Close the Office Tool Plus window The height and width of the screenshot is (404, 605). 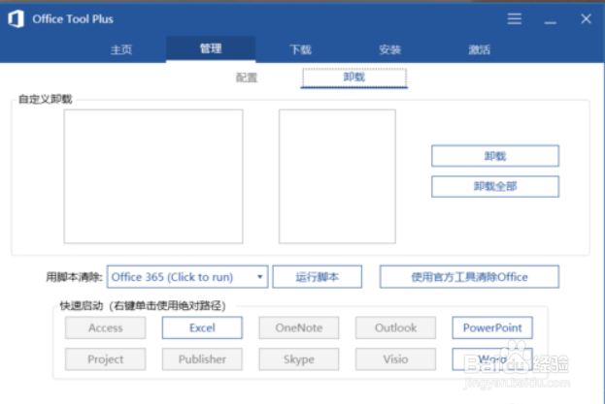pos(586,18)
